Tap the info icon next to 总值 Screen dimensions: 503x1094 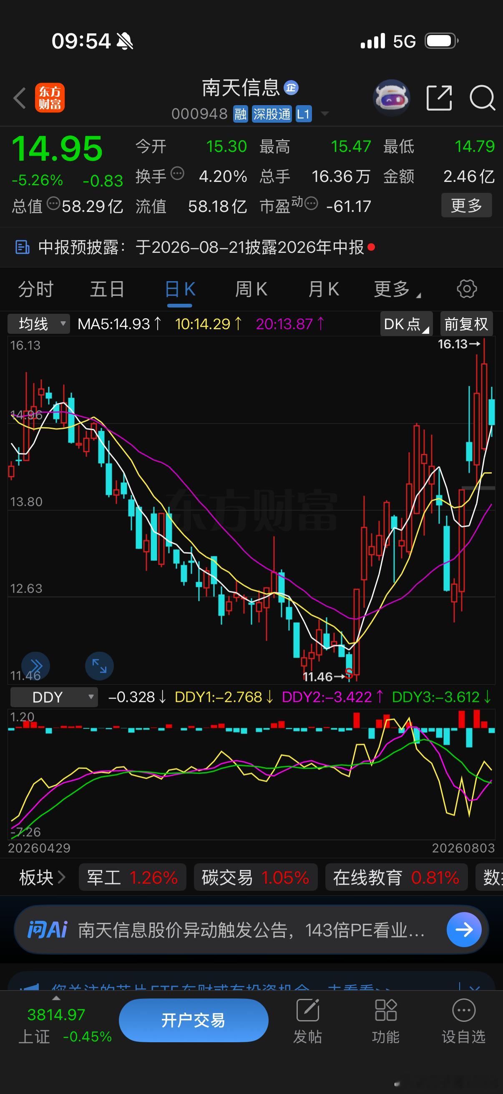pyautogui.click(x=53, y=204)
